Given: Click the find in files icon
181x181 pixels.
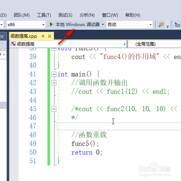Looking at the screenshot, I should [161, 25].
